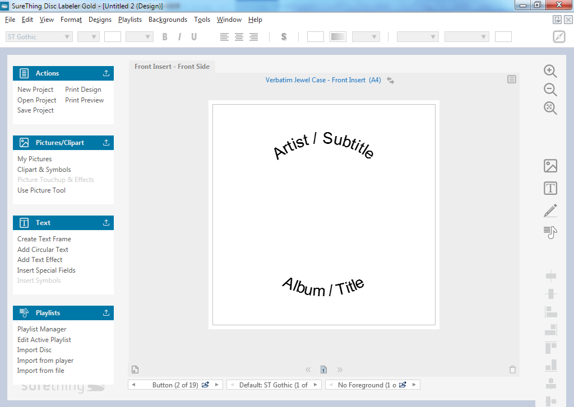The image size is (574, 407).
Task: Open the ST Gothic font dropdown
Action: point(68,37)
